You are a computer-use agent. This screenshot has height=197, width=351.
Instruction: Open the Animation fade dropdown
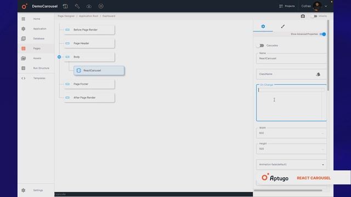(x=291, y=165)
